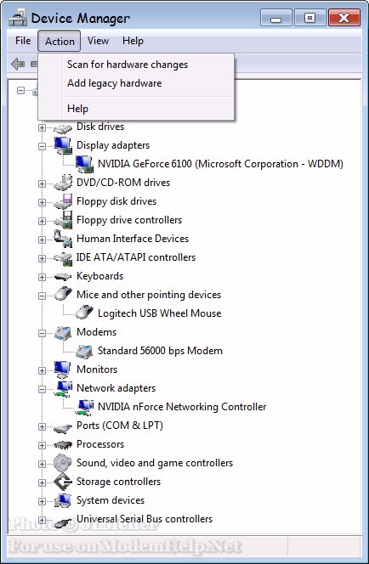Click the Display adapters category icon
This screenshot has height=564, width=369.
coord(64,145)
